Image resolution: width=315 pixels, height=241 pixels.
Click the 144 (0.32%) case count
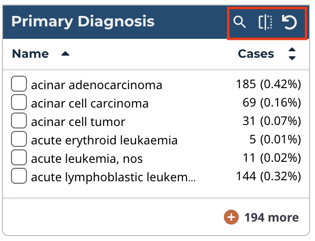(x=268, y=176)
